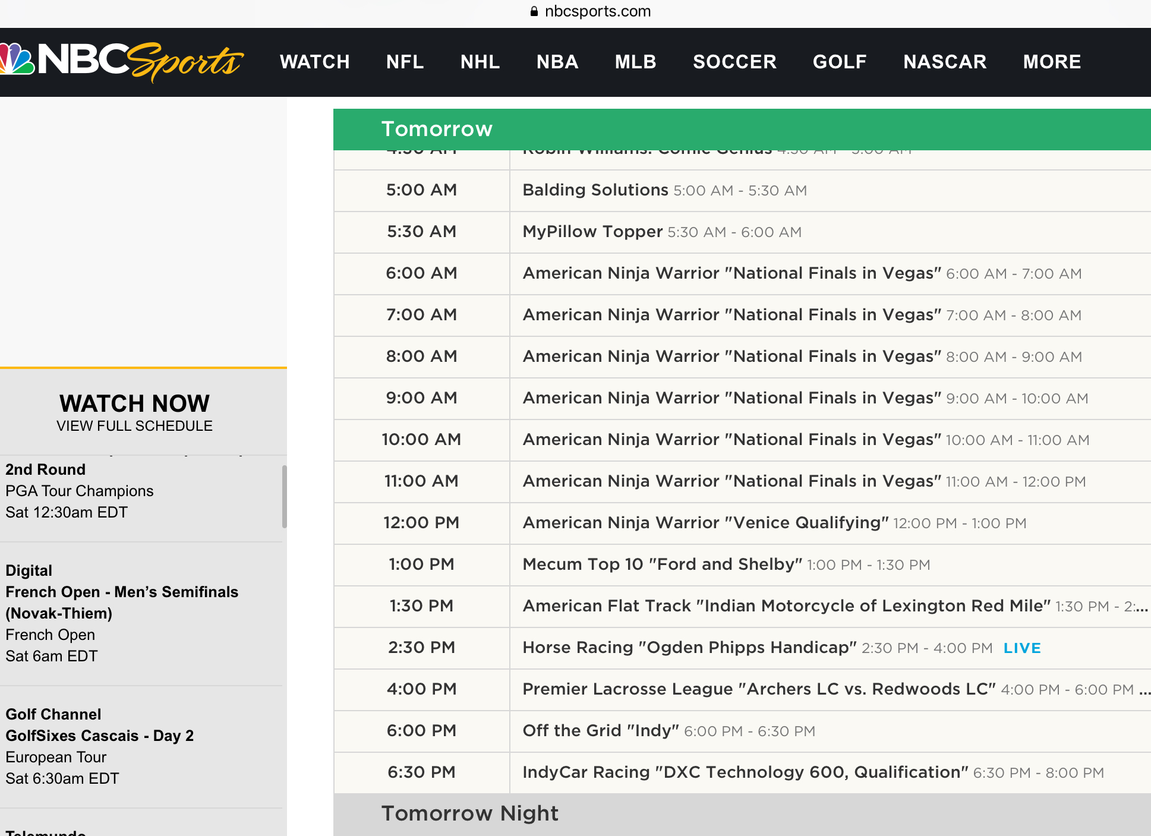1151x836 pixels.
Task: Select Horse Racing Ogden Phipps Handicap
Action: click(830, 648)
